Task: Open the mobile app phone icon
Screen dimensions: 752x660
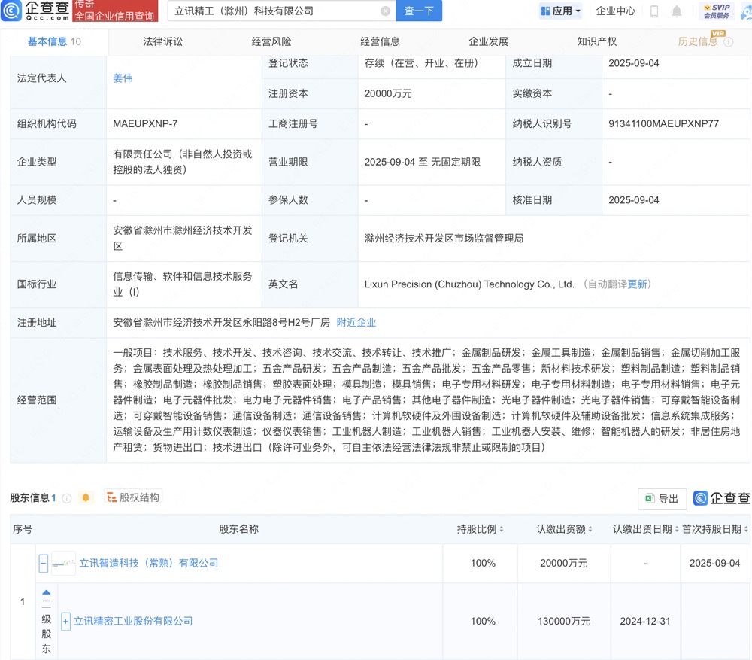Action: pos(654,11)
